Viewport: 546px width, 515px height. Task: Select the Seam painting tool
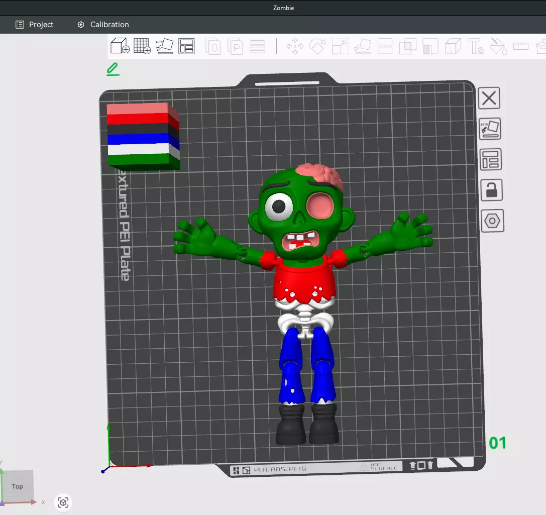coord(453,46)
